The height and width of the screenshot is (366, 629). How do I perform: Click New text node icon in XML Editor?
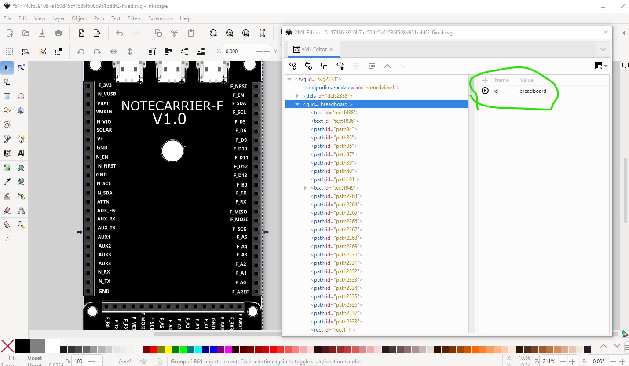(308, 66)
